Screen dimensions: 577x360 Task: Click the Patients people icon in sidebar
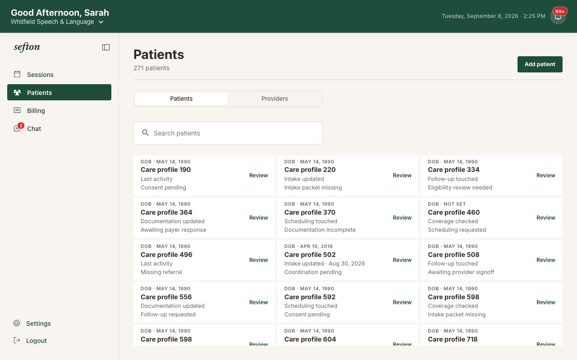coord(17,92)
